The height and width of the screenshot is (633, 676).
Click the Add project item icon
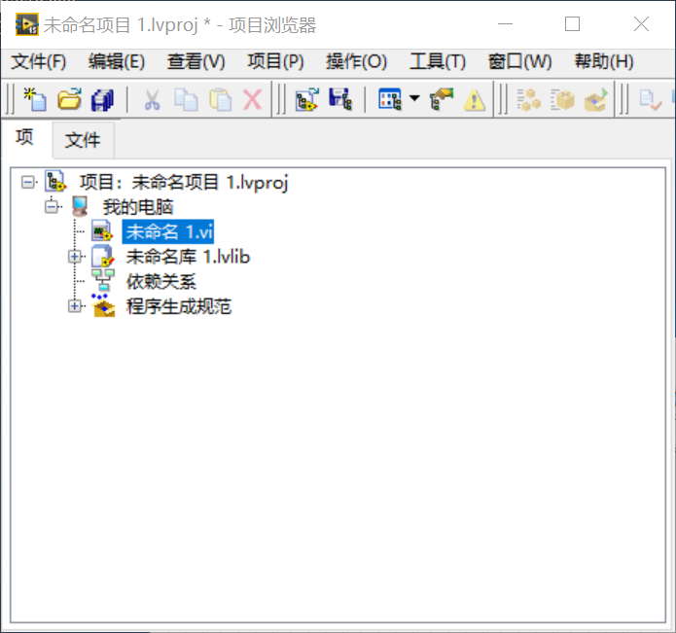click(307, 99)
